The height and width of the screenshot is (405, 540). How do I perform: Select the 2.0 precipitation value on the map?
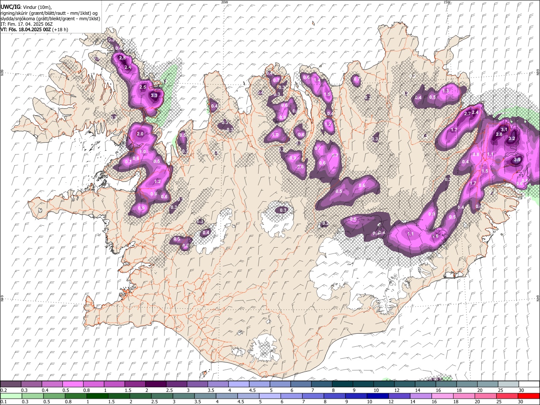point(140,134)
